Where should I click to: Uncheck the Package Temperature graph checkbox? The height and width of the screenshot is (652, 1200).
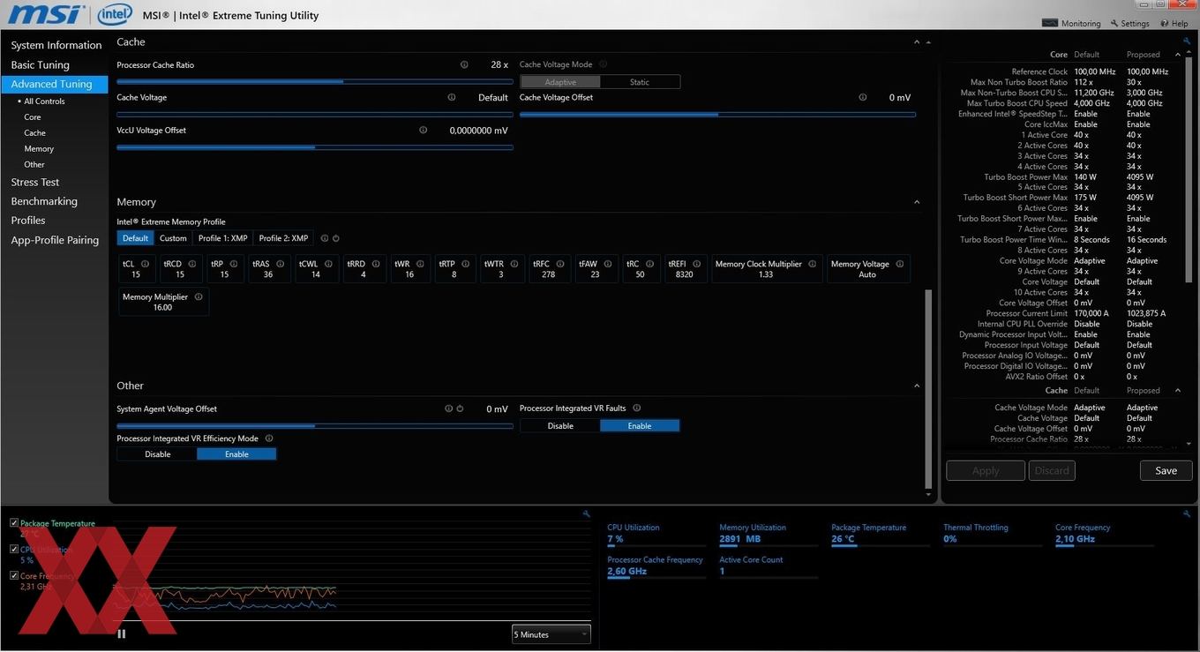coord(14,523)
